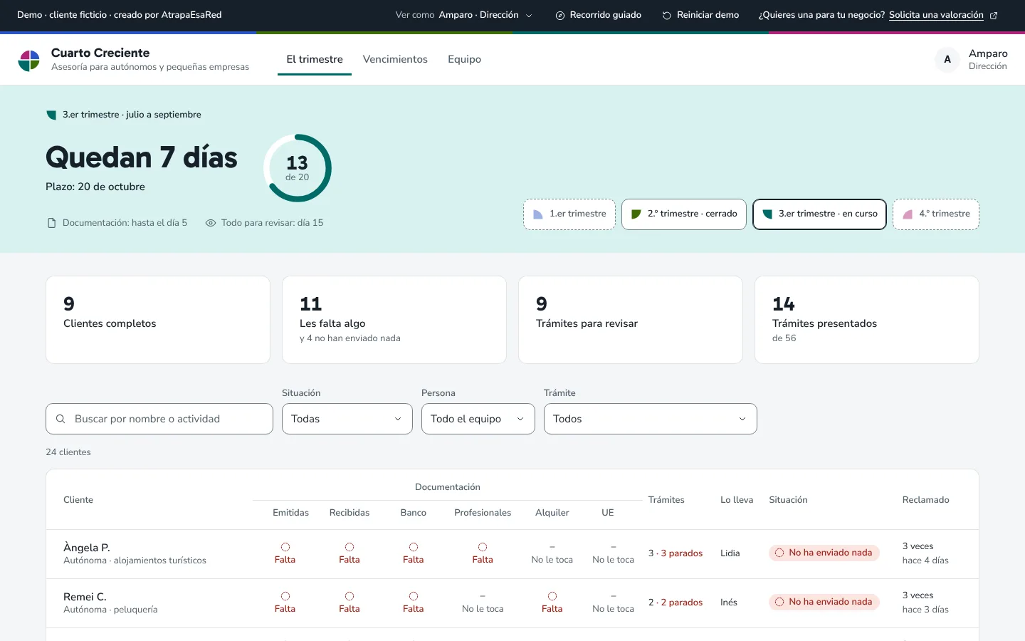
Task: Click the Recorrido guiado compass icon
Action: tap(560, 15)
